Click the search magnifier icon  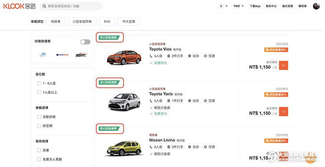[x=44, y=6]
